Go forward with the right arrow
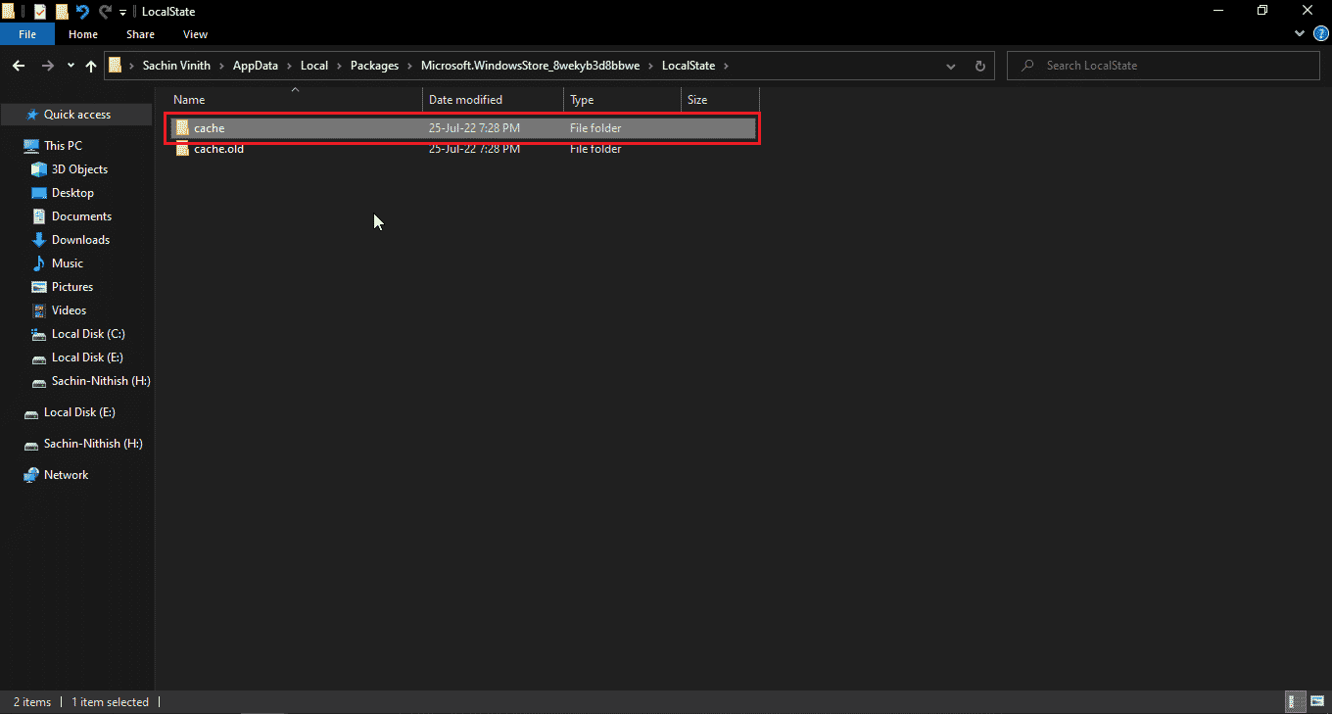Screen dimensions: 1332x714 click(48, 66)
